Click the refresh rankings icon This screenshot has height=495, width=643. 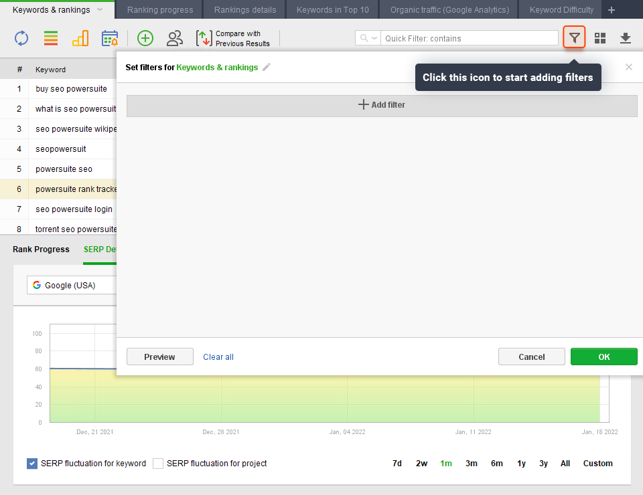coord(21,39)
